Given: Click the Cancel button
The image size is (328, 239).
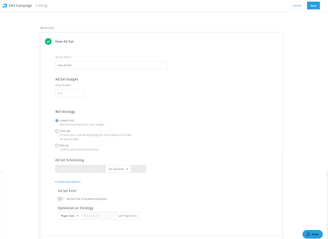Looking at the screenshot, I should pos(297,6).
